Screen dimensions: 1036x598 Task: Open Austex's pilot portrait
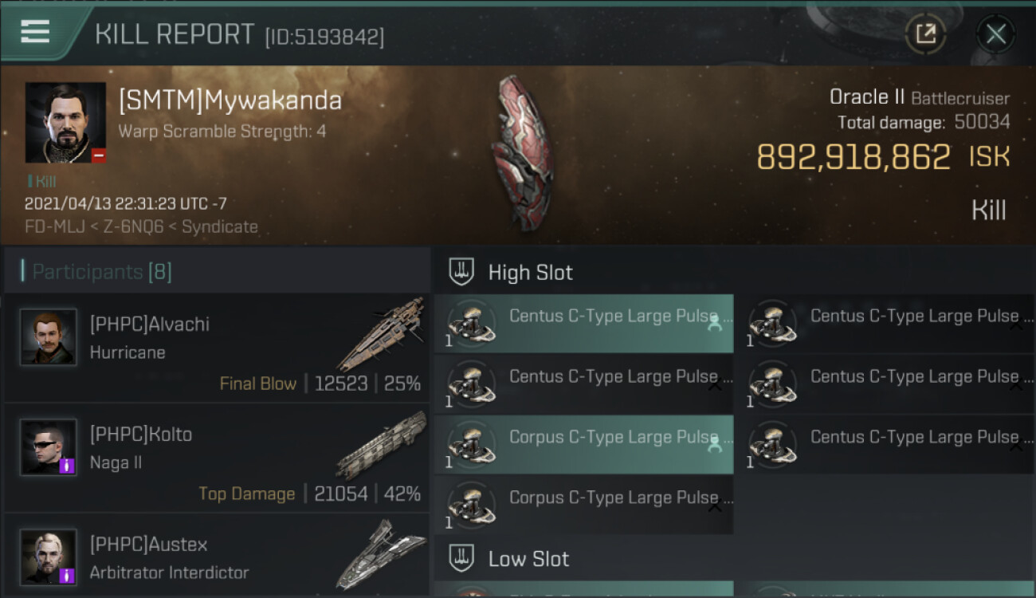[x=49, y=557]
